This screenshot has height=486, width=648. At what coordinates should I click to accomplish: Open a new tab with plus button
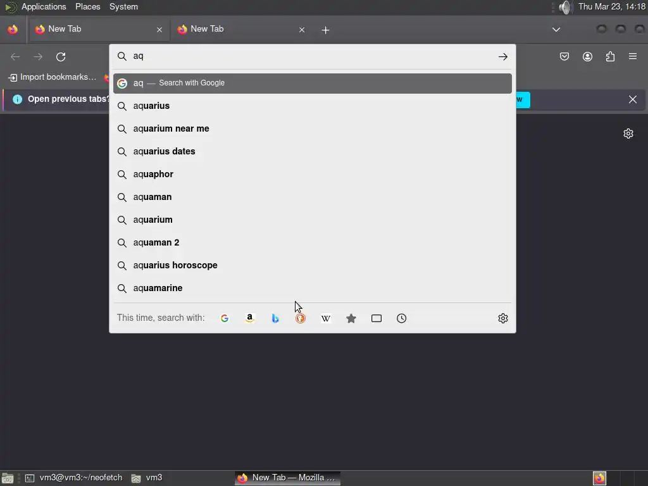tap(326, 30)
